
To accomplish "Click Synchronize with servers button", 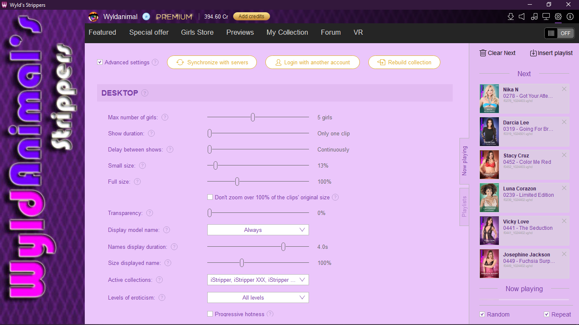I will tap(212, 62).
